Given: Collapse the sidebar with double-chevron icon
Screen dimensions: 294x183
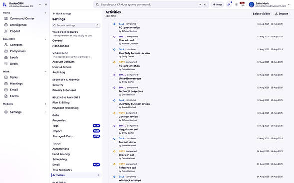Looking at the screenshot, I should click(46, 4).
